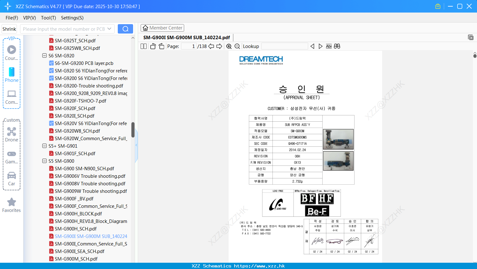Click the PDF viewer scrollbar thumb
This screenshot has height=269, width=477.
(x=475, y=56)
